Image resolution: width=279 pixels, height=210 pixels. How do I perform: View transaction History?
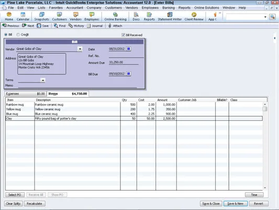coord(76,26)
